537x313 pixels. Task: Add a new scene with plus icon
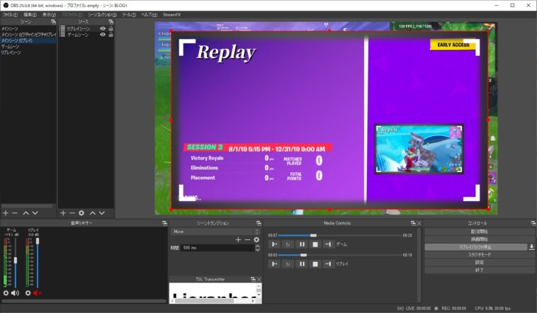(x=6, y=213)
